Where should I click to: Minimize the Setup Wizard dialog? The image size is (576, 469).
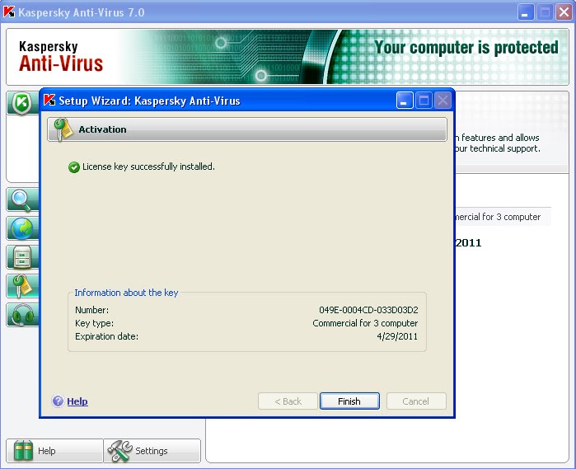point(405,101)
